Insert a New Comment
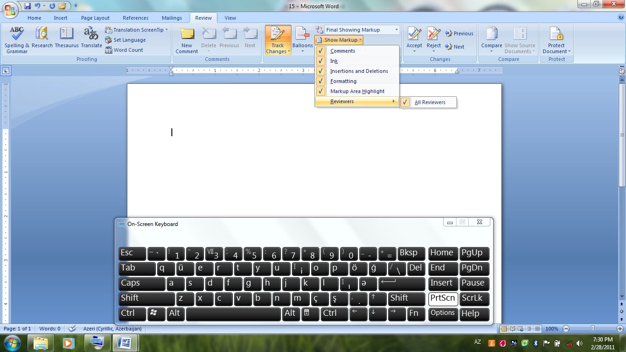This screenshot has width=626, height=352. [187, 40]
